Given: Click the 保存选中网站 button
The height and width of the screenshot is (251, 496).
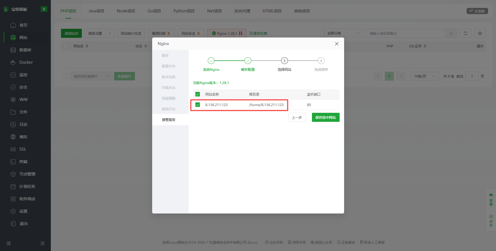Looking at the screenshot, I should 325,117.
